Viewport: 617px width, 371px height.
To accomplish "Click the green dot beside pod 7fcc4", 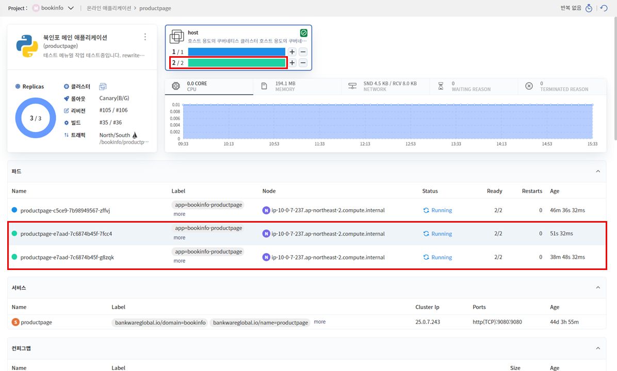I will coord(14,233).
